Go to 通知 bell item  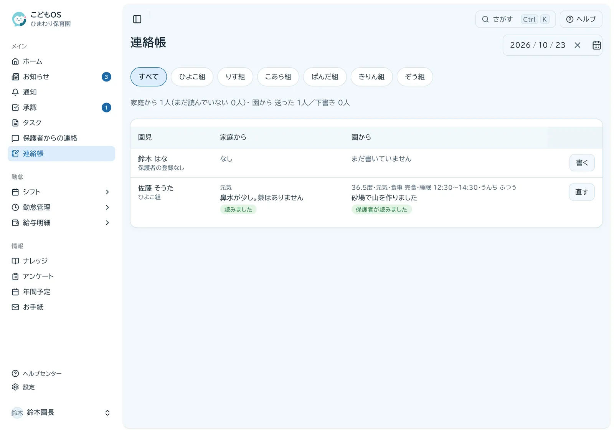[x=61, y=92]
